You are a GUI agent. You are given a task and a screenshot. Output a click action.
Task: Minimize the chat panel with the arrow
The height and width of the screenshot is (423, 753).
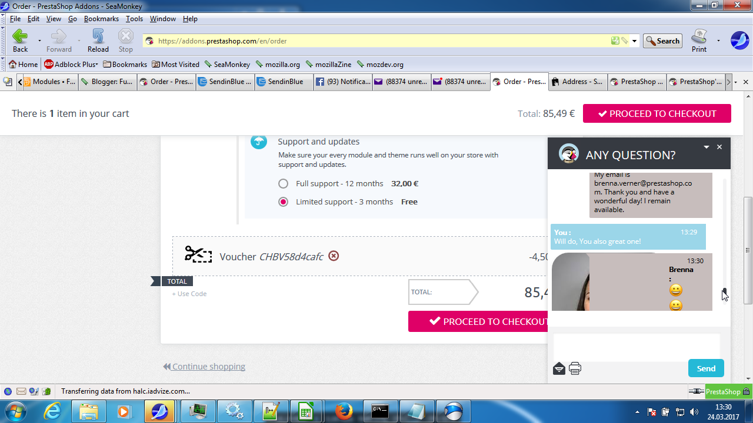pyautogui.click(x=707, y=147)
